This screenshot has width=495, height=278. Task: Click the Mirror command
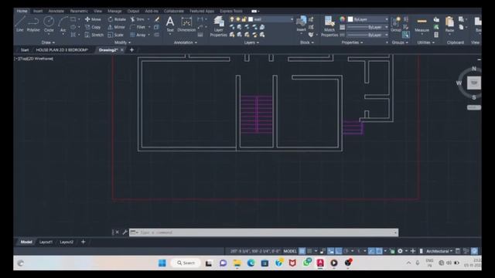click(x=117, y=27)
